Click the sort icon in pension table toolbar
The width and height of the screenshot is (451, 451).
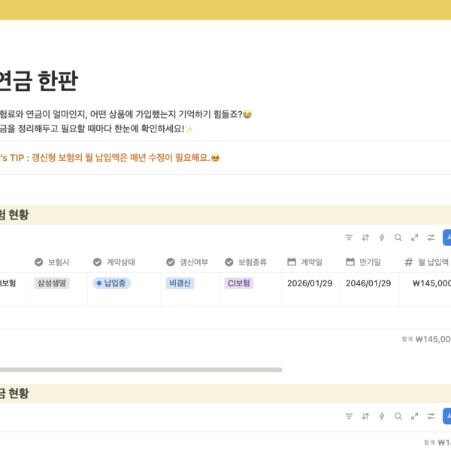pos(365,416)
